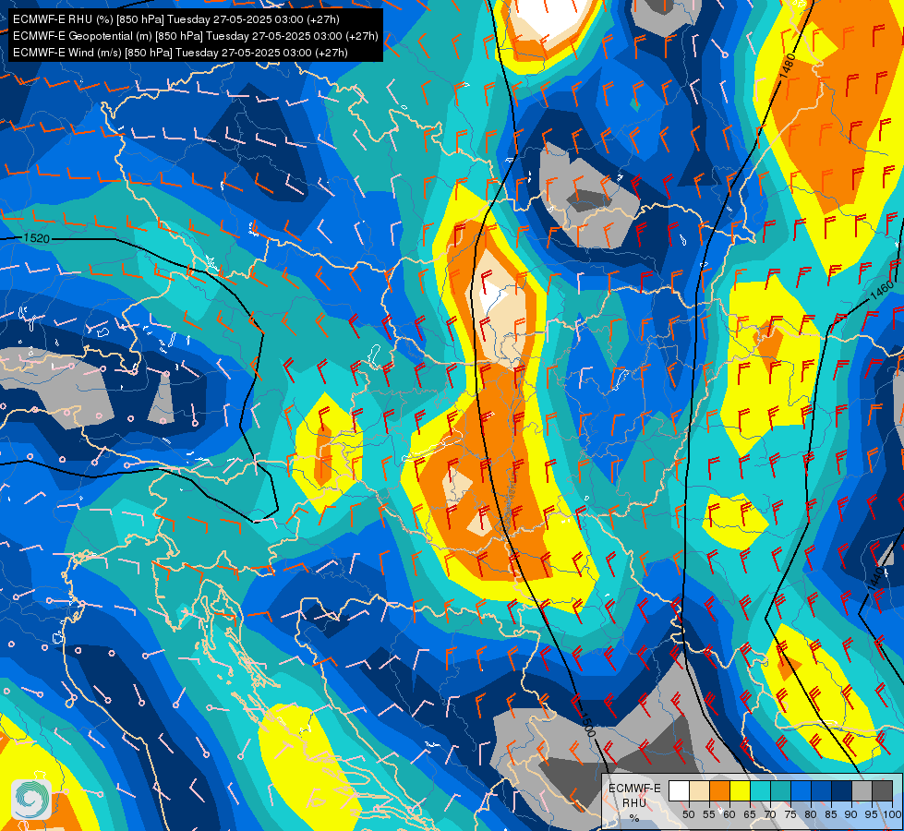Click the legend tick value 100
The width and height of the screenshot is (904, 831).
coord(892,814)
